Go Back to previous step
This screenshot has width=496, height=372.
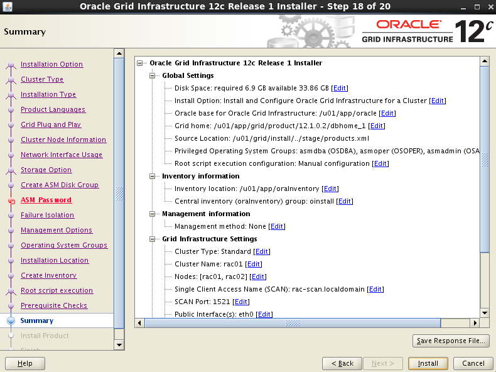click(x=342, y=363)
